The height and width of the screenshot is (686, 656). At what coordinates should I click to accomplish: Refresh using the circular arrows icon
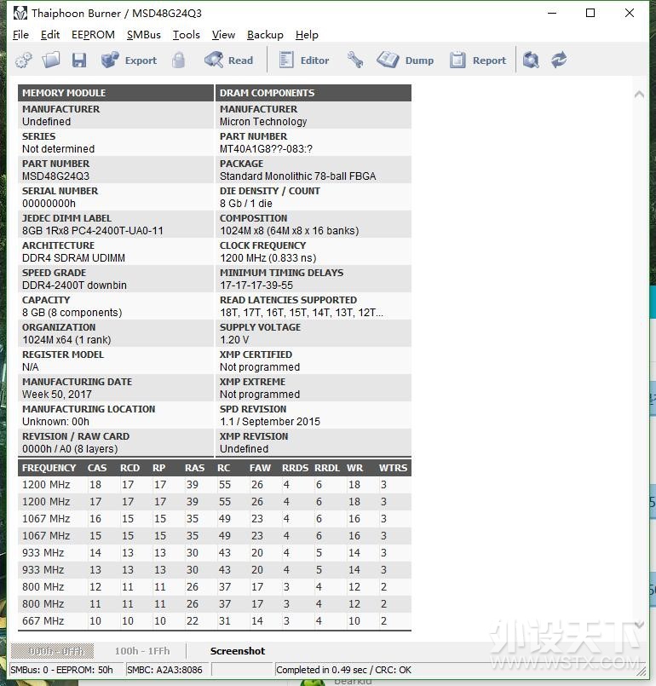pos(559,60)
